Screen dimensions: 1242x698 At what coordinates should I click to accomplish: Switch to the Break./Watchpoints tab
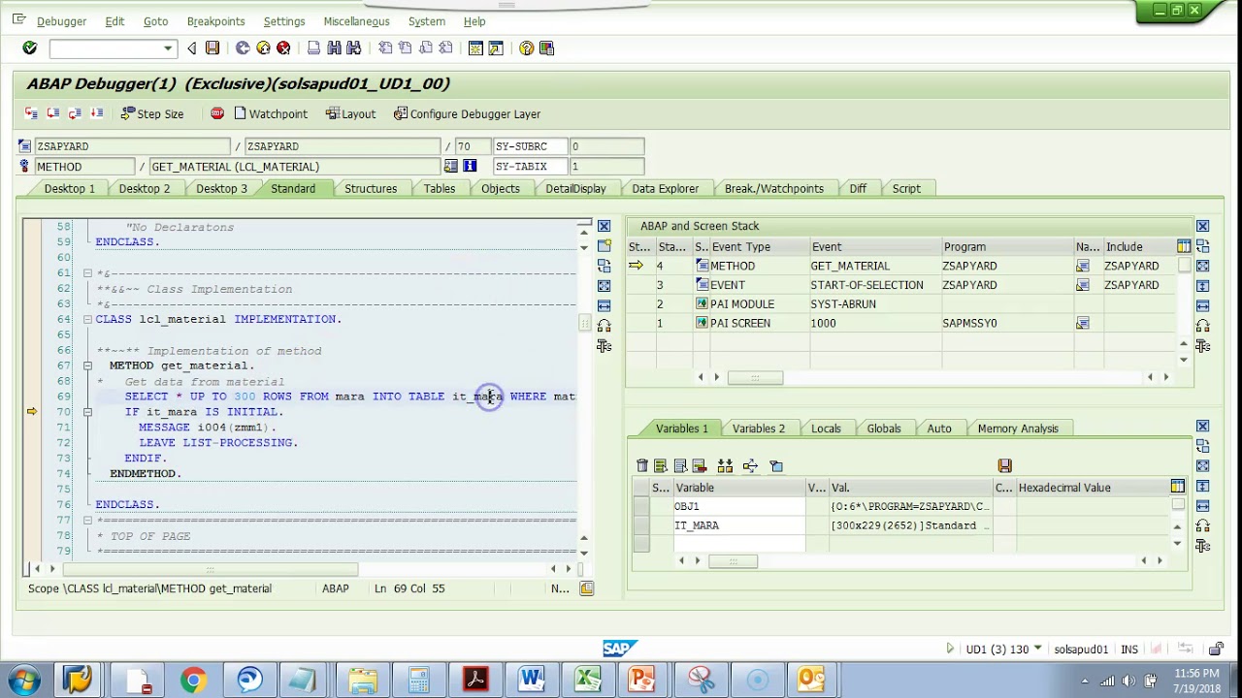(x=773, y=188)
